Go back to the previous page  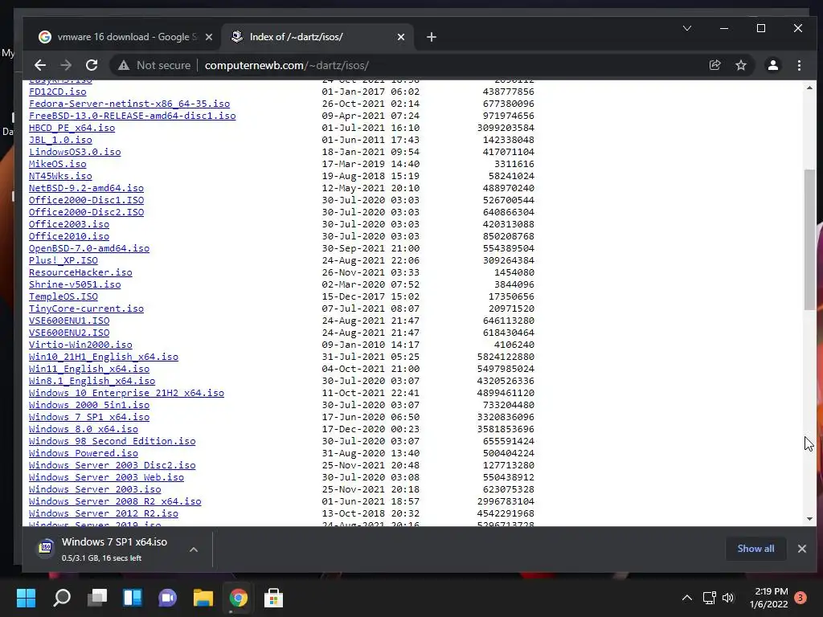[40, 65]
